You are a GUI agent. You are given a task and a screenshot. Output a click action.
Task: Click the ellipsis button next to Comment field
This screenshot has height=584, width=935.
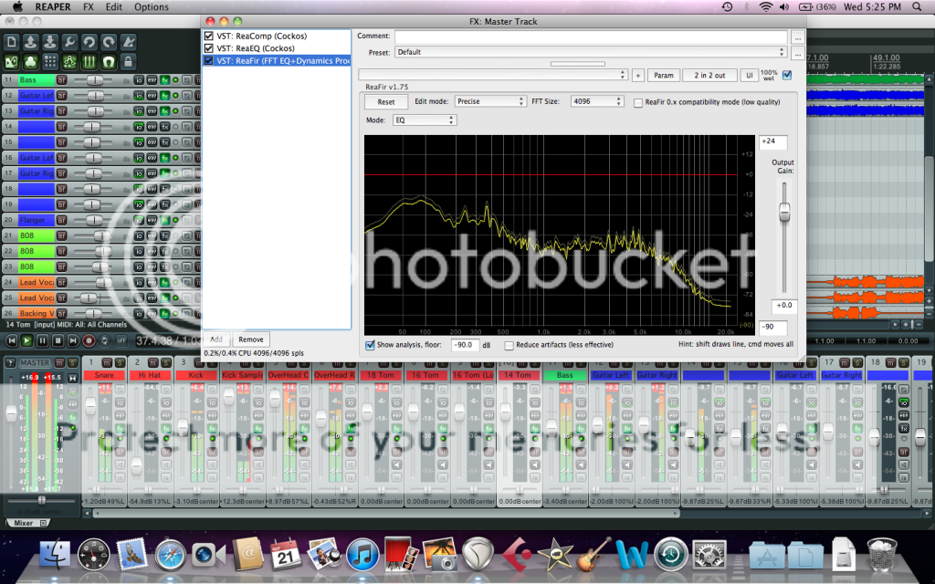[797, 36]
